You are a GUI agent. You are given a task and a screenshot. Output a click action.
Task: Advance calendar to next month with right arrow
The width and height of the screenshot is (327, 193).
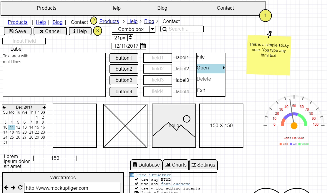click(x=44, y=107)
